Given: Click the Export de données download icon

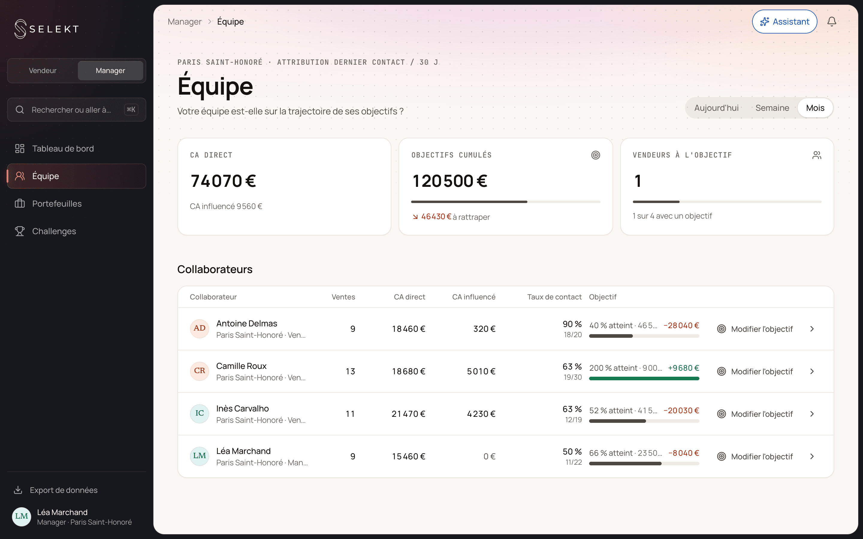Looking at the screenshot, I should (x=18, y=490).
